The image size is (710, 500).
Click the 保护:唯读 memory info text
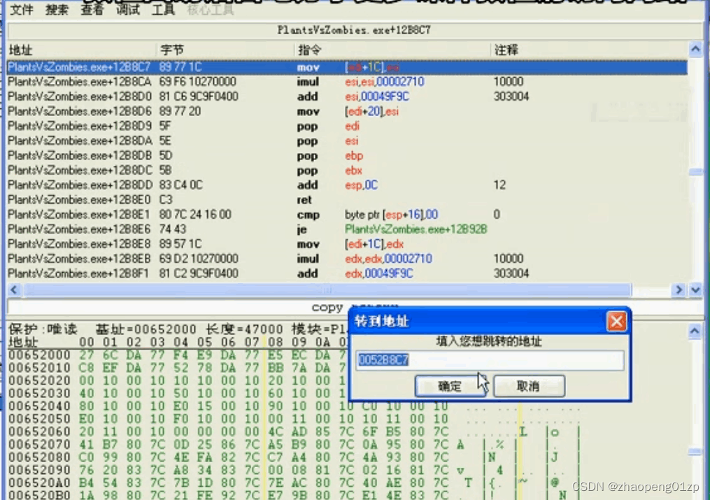43,329
